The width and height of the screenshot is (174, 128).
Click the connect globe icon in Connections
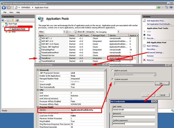tap(3, 20)
